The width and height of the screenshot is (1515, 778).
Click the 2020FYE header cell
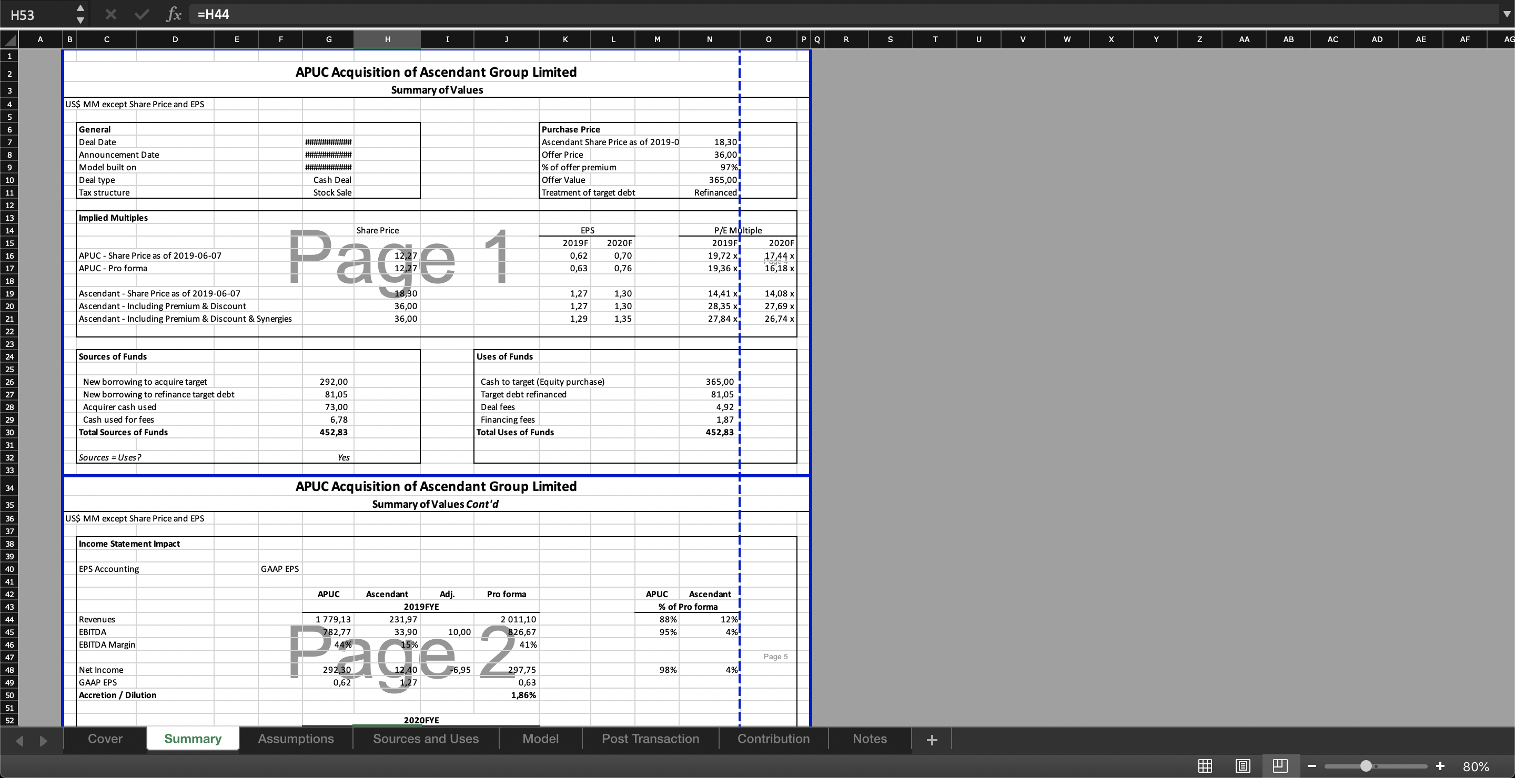pos(420,720)
